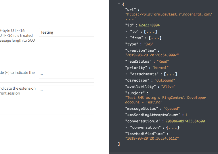Expand the "conversation" object node
Viewport: 218px width, 154px height.
[127, 128]
